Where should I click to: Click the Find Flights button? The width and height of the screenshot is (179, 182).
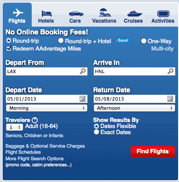click(x=153, y=152)
